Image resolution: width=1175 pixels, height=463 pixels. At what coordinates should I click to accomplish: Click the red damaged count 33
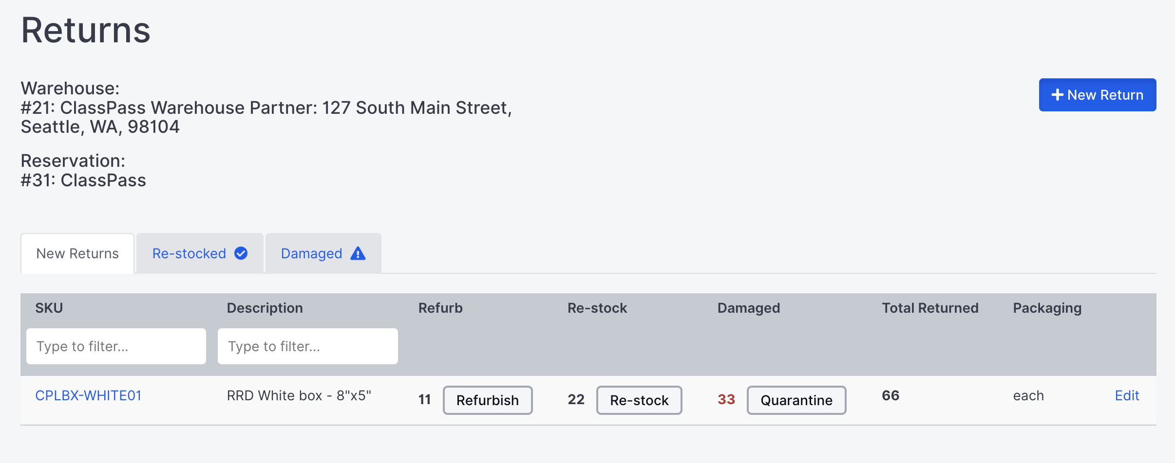pos(726,399)
